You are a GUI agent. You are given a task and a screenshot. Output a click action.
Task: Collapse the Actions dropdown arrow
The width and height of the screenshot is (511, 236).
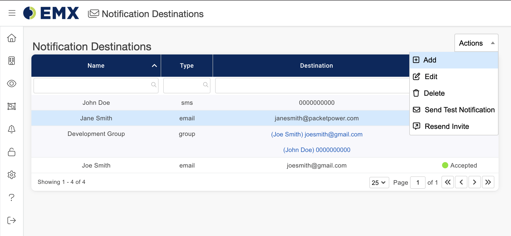pos(493,43)
